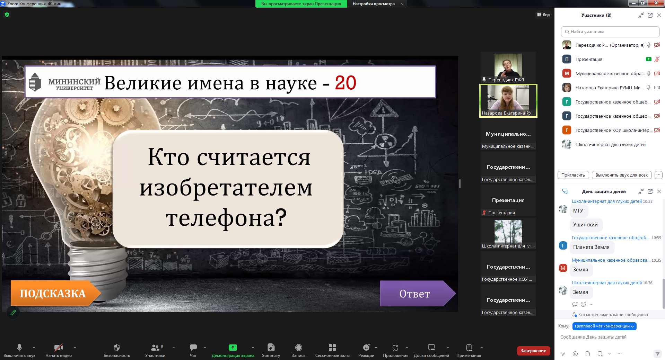
Task: Open the Summary tool
Action: tap(271, 350)
